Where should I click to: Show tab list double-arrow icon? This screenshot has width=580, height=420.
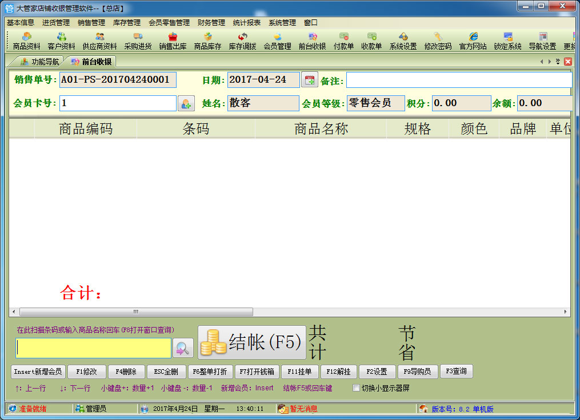558,62
